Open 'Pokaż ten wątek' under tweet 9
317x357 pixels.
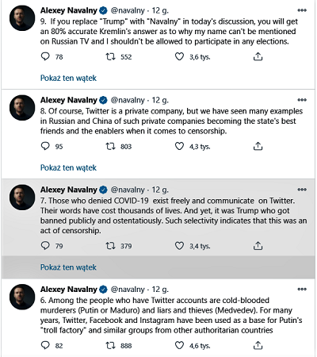pos(68,78)
